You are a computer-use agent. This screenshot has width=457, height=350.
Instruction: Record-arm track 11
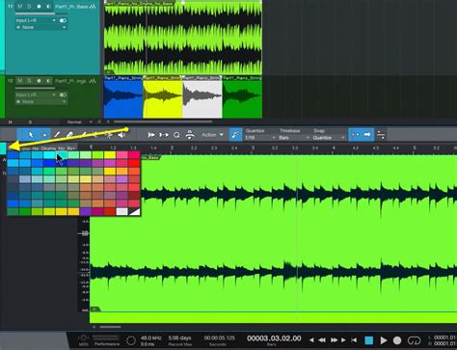tap(40, 7)
